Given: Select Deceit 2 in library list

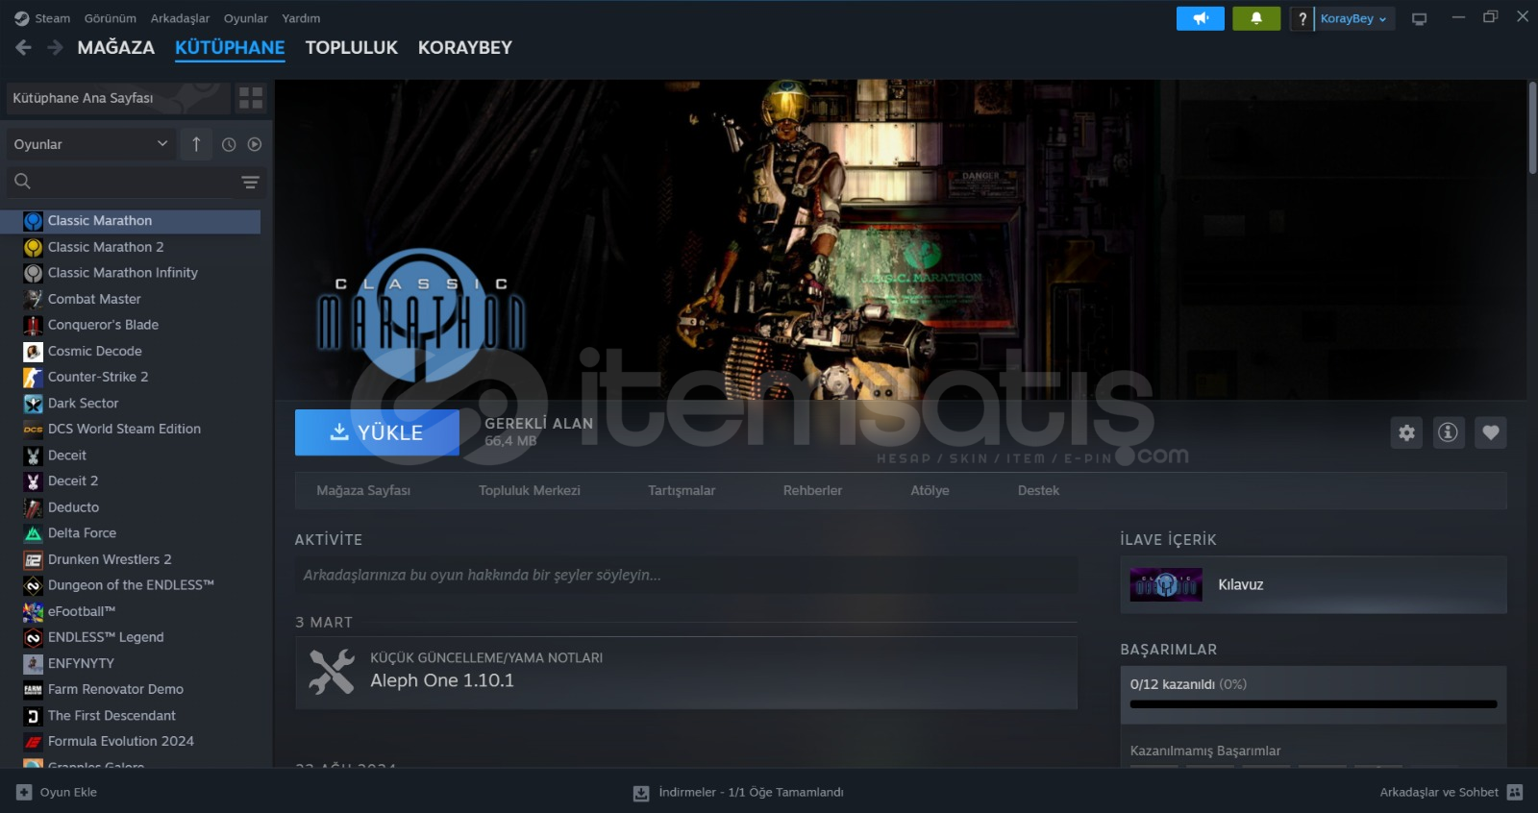Looking at the screenshot, I should pos(132,481).
